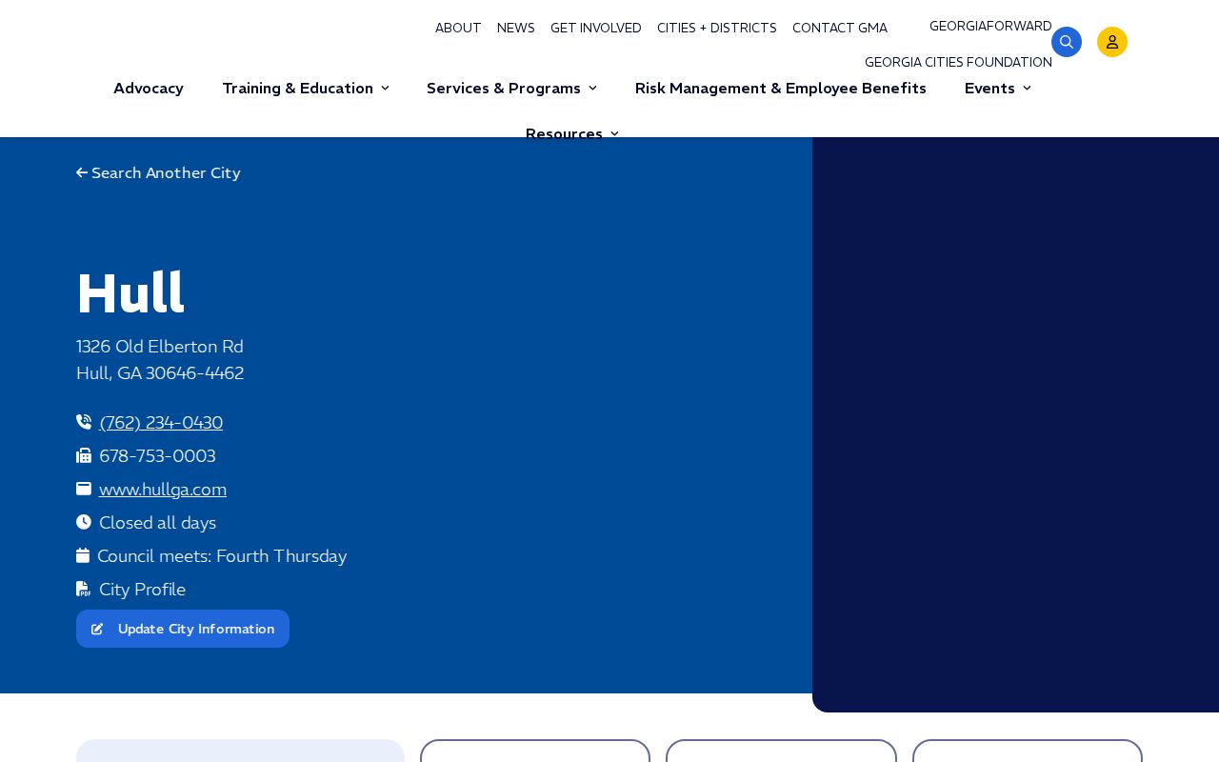Visit the www.hullga.com website link
The height and width of the screenshot is (762, 1219).
(x=163, y=490)
